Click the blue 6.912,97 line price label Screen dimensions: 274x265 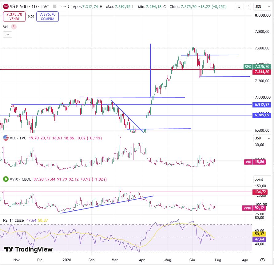click(x=262, y=105)
